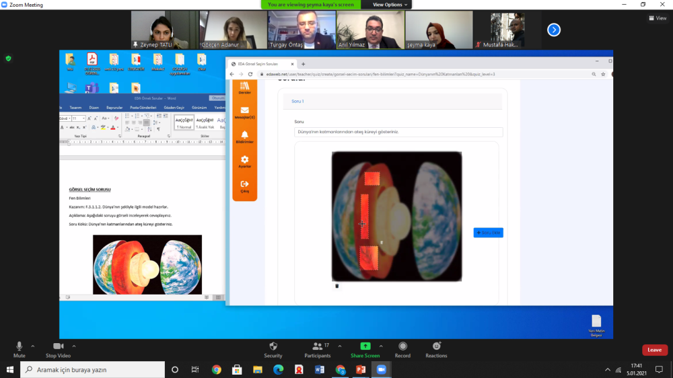Toggle strikethrough abc in Word ribbon
Screen dimensions: 673x378
pyautogui.click(x=72, y=127)
